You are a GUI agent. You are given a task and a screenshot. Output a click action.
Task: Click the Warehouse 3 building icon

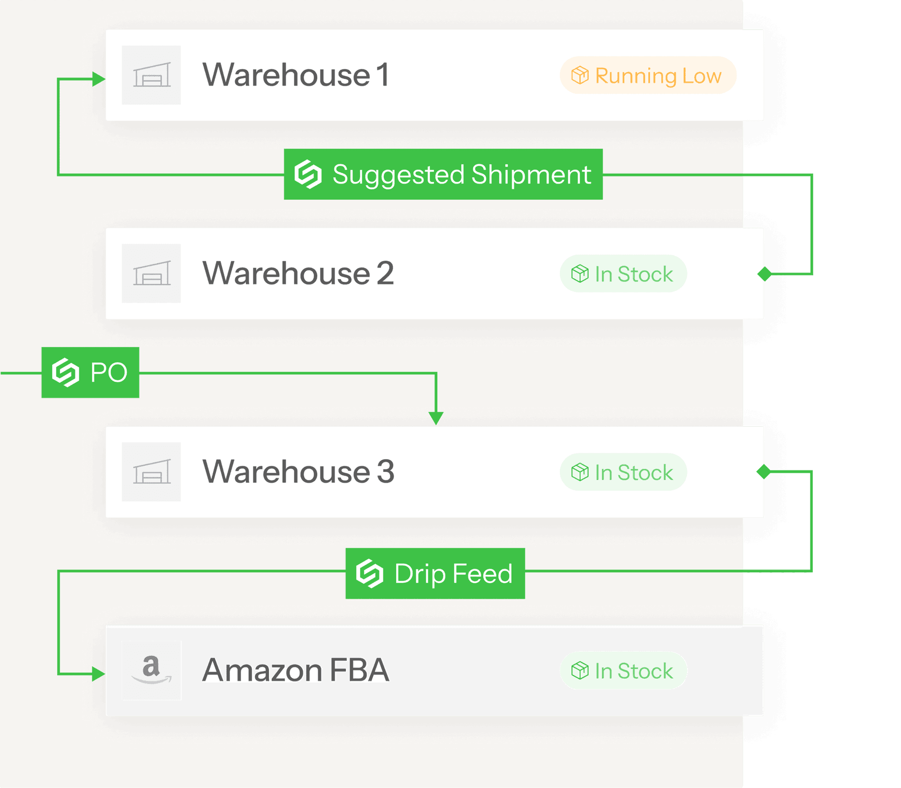click(151, 471)
